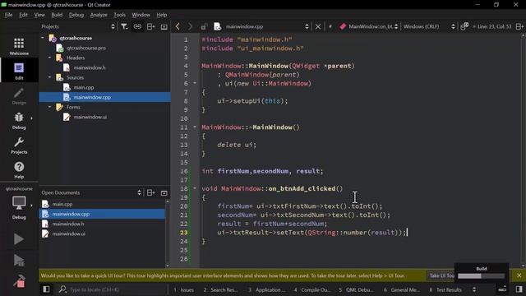Open the Build menu
526x296 pixels.
click(57, 15)
